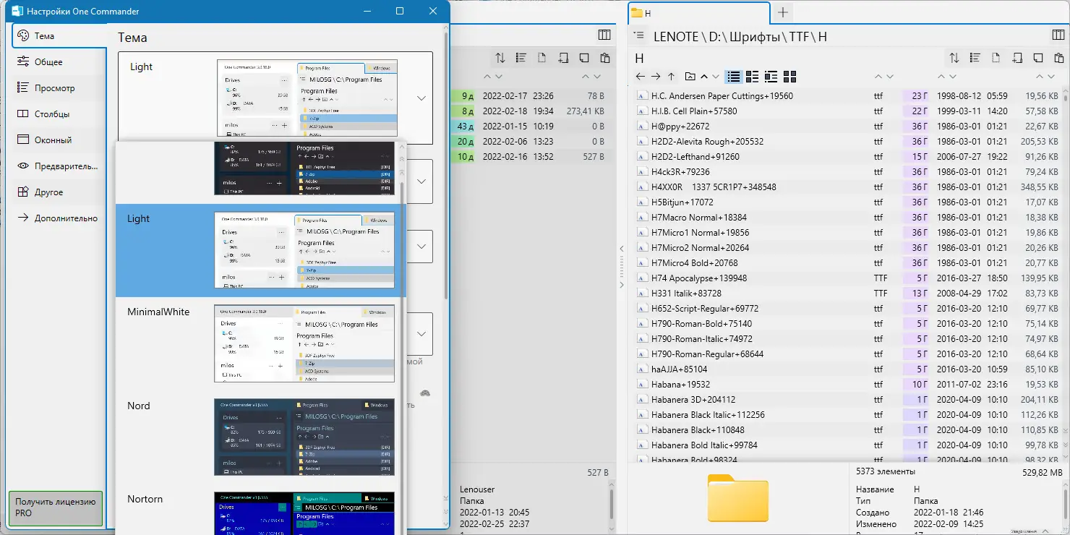The height and width of the screenshot is (535, 1070).
Task: Switch to the Другое settings section
Action: pos(59,192)
